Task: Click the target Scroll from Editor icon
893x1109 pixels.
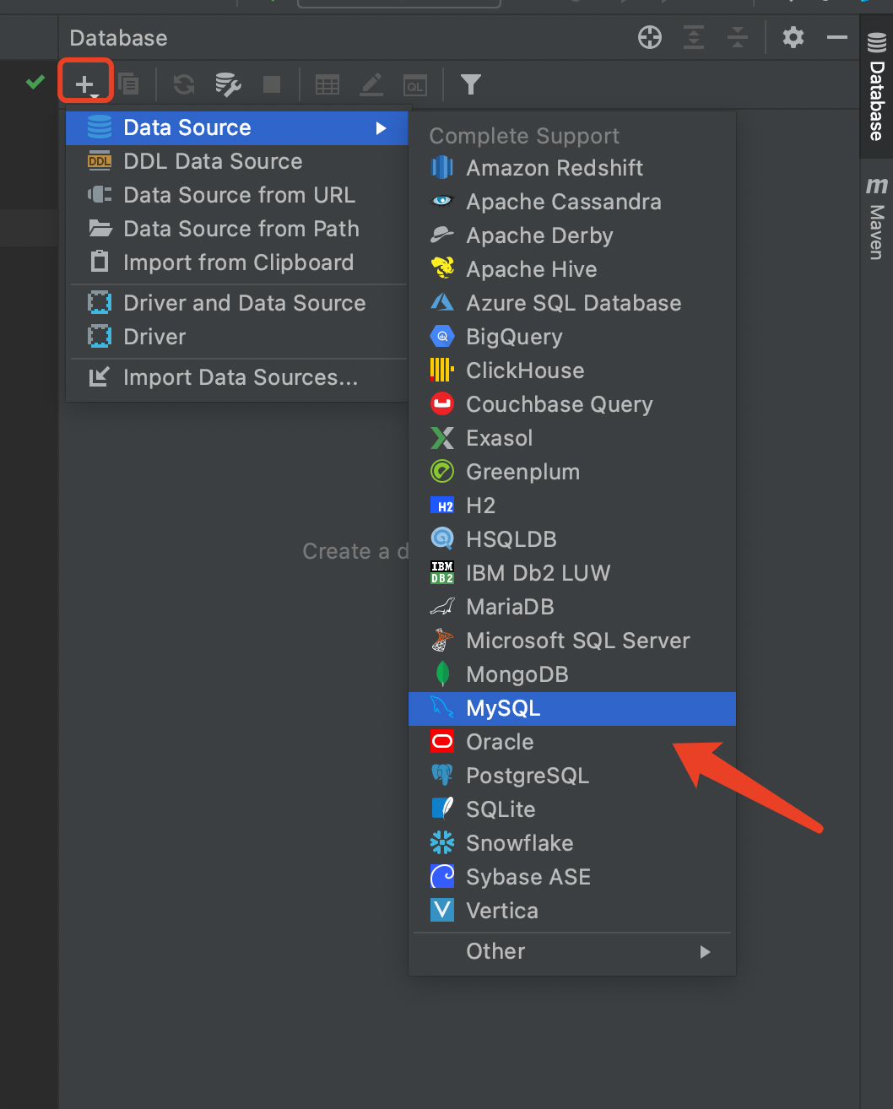Action: point(650,37)
